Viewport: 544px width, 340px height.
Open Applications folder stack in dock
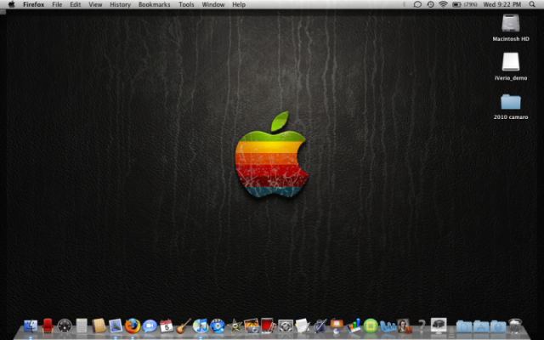[481, 326]
